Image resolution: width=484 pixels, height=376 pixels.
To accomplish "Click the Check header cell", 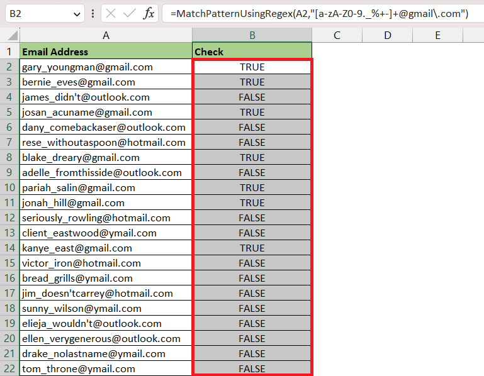I will pyautogui.click(x=252, y=52).
